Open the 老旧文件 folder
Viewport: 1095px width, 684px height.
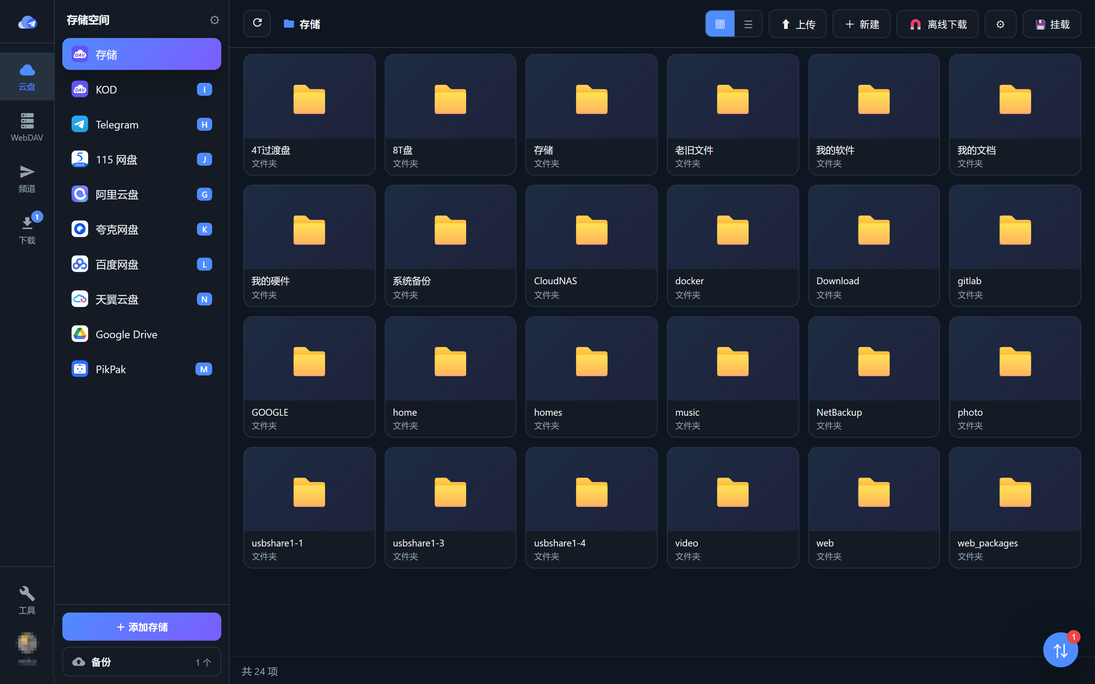click(733, 114)
